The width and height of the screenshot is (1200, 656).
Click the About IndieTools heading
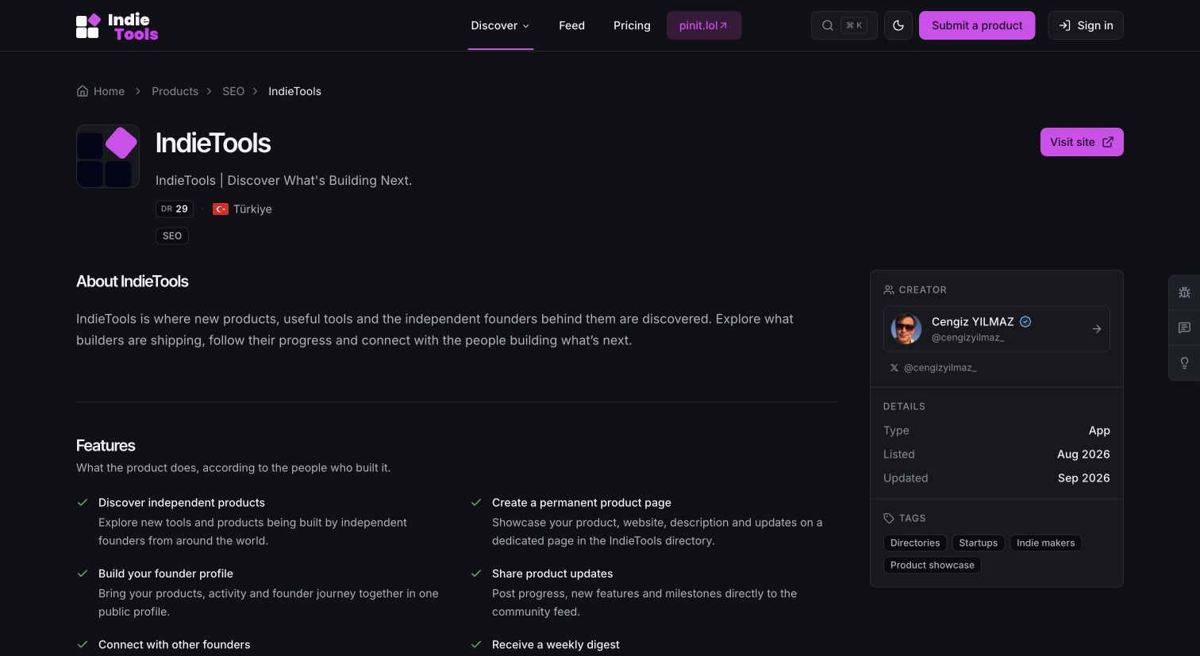click(133, 282)
